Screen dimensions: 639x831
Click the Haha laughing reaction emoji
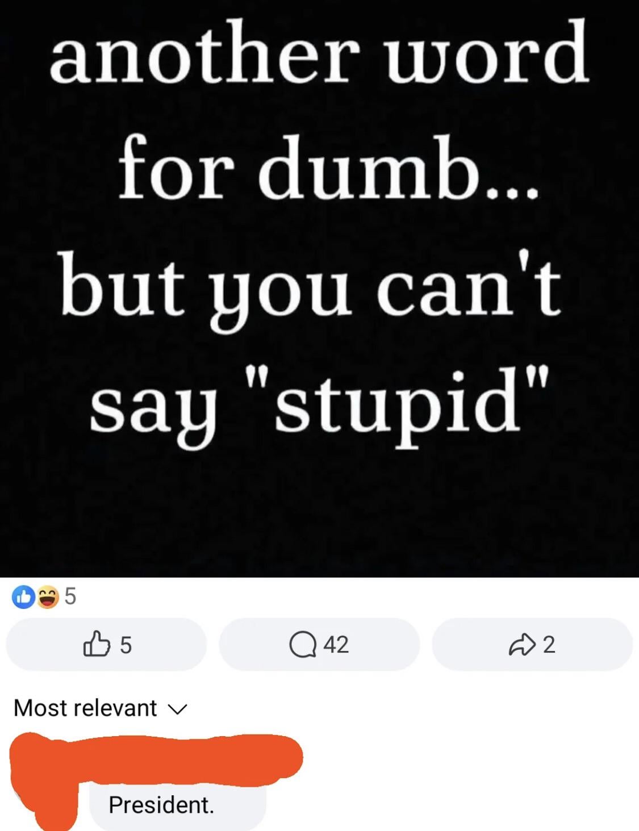(x=48, y=596)
